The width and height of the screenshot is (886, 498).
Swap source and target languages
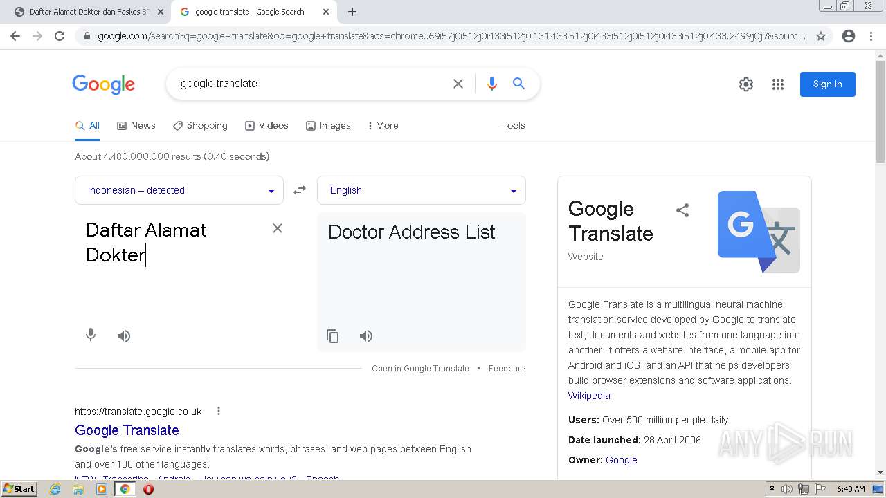300,190
